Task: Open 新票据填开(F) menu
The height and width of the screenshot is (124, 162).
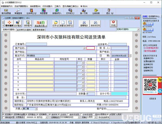Action: click(7, 6)
